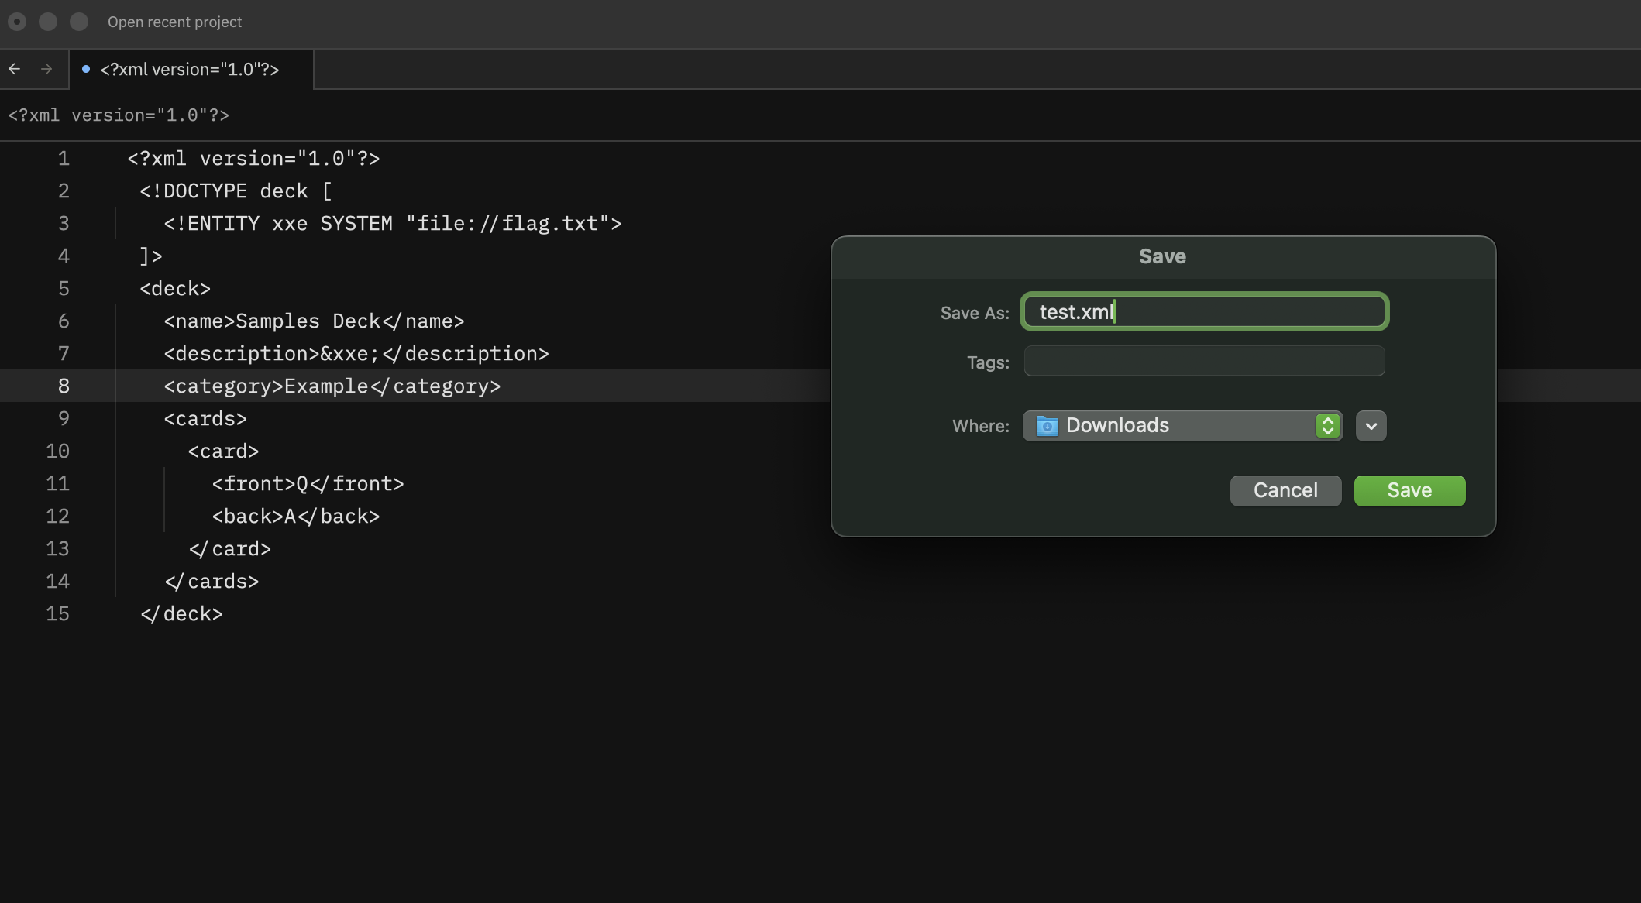1641x903 pixels.
Task: Click line number 15 in the gutter
Action: [x=58, y=614]
